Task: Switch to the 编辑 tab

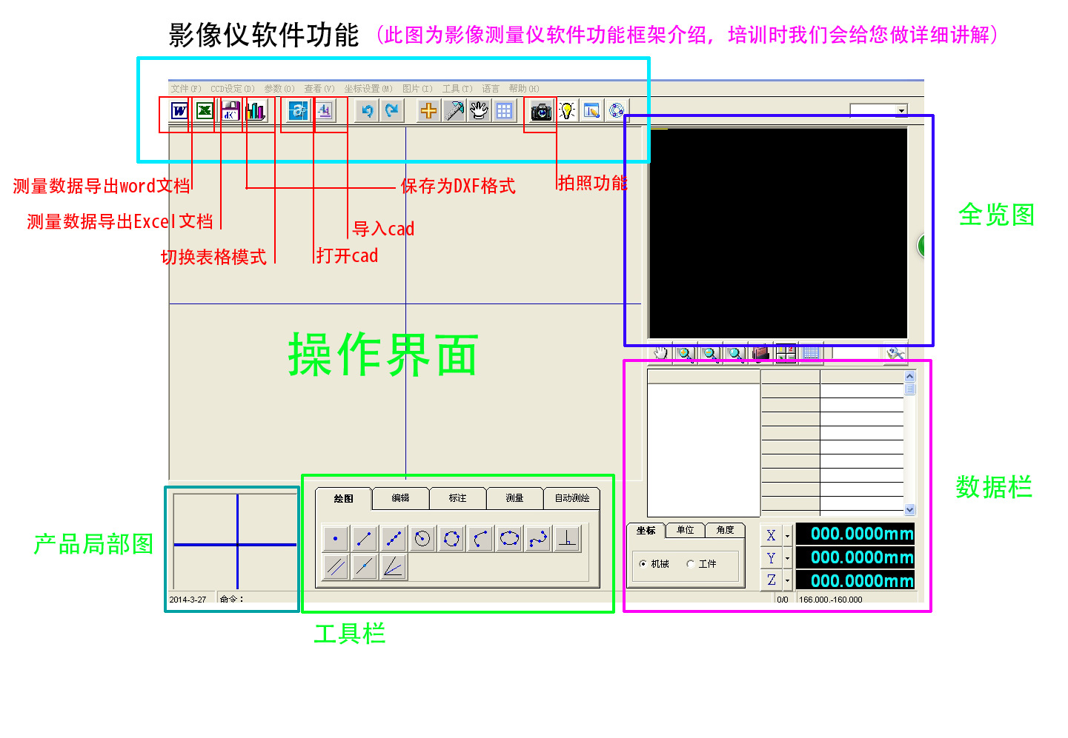Action: pos(401,498)
